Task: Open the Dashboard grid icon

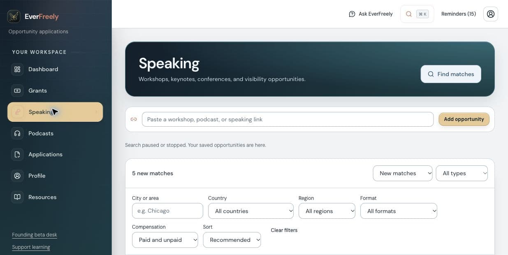Action: point(17,69)
